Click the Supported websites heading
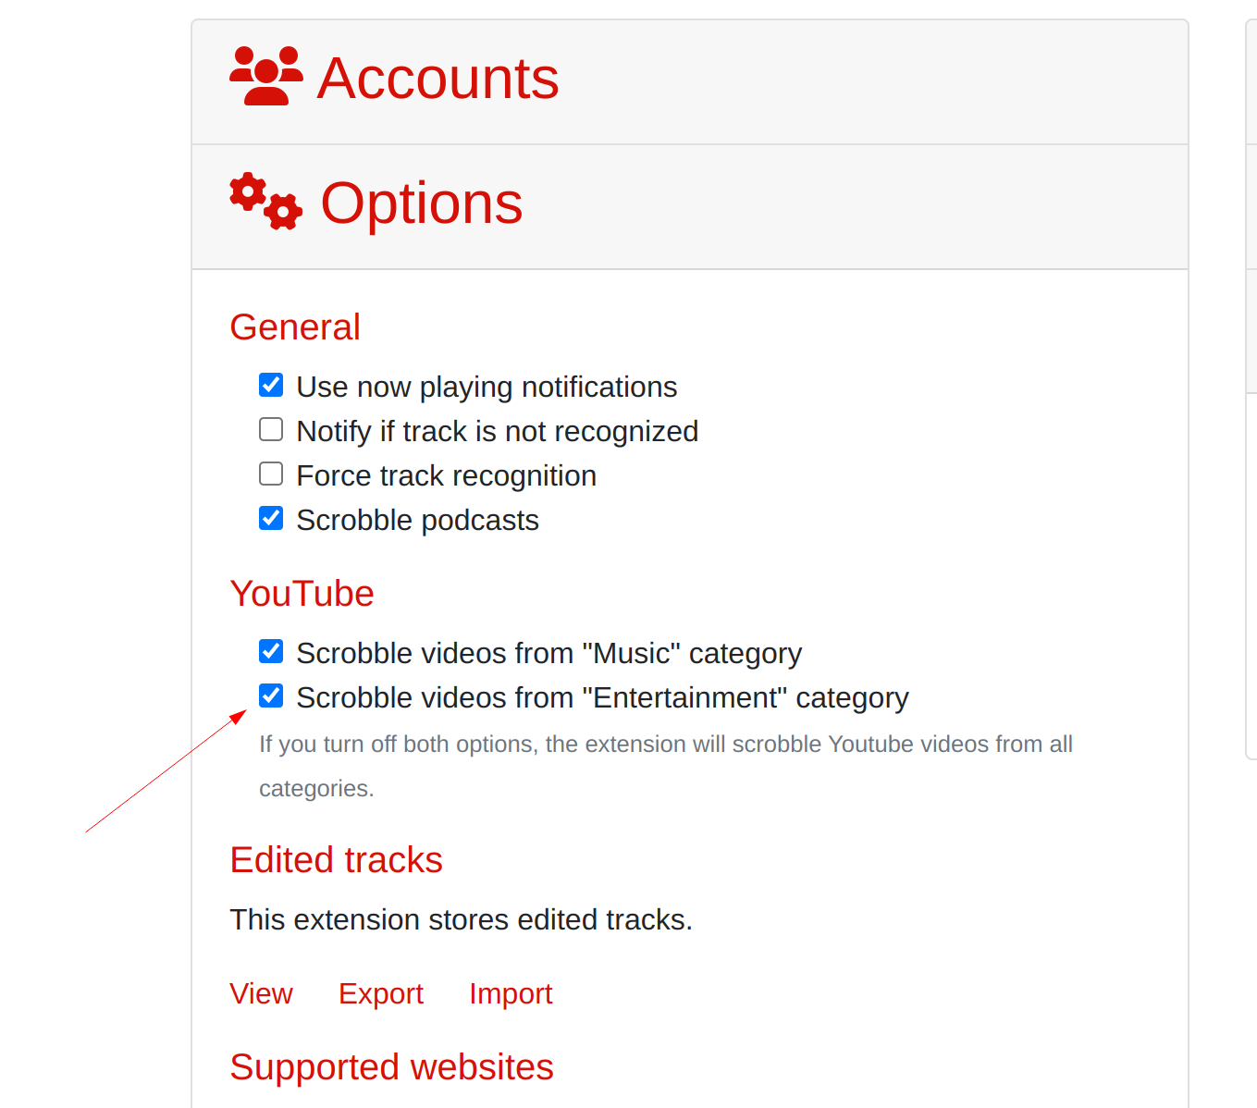The width and height of the screenshot is (1257, 1108). coord(391,1066)
